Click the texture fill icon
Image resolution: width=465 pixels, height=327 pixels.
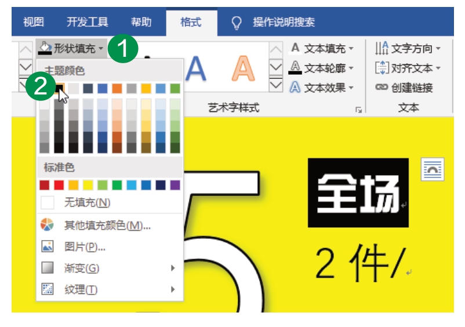48,289
